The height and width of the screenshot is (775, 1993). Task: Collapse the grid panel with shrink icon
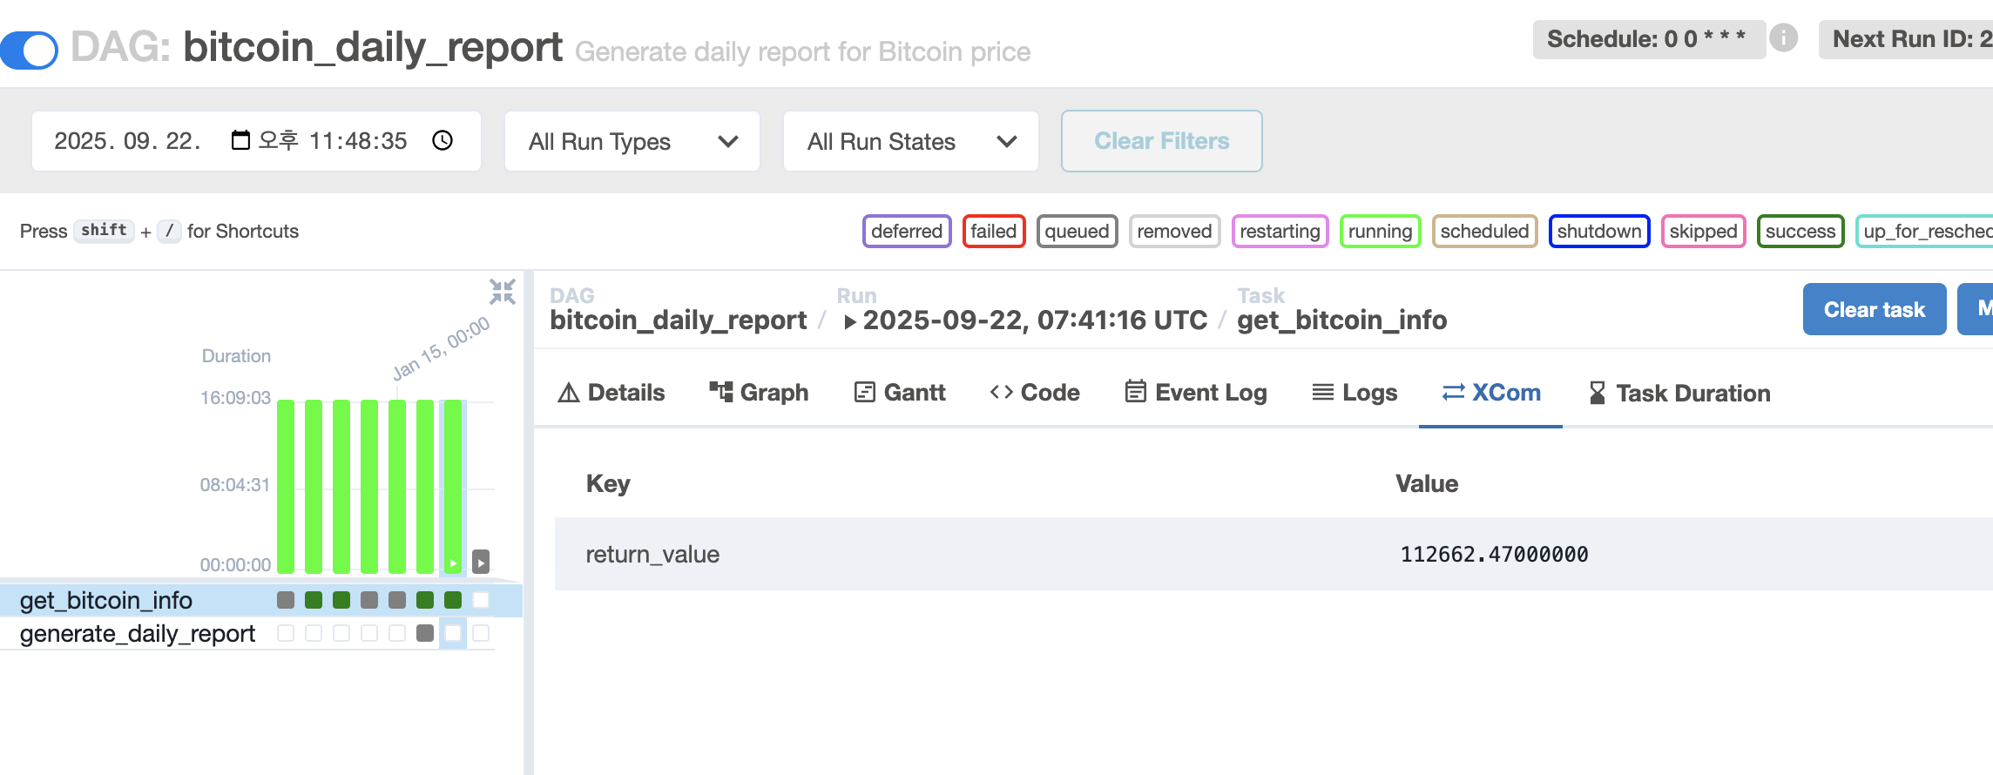coord(503,292)
